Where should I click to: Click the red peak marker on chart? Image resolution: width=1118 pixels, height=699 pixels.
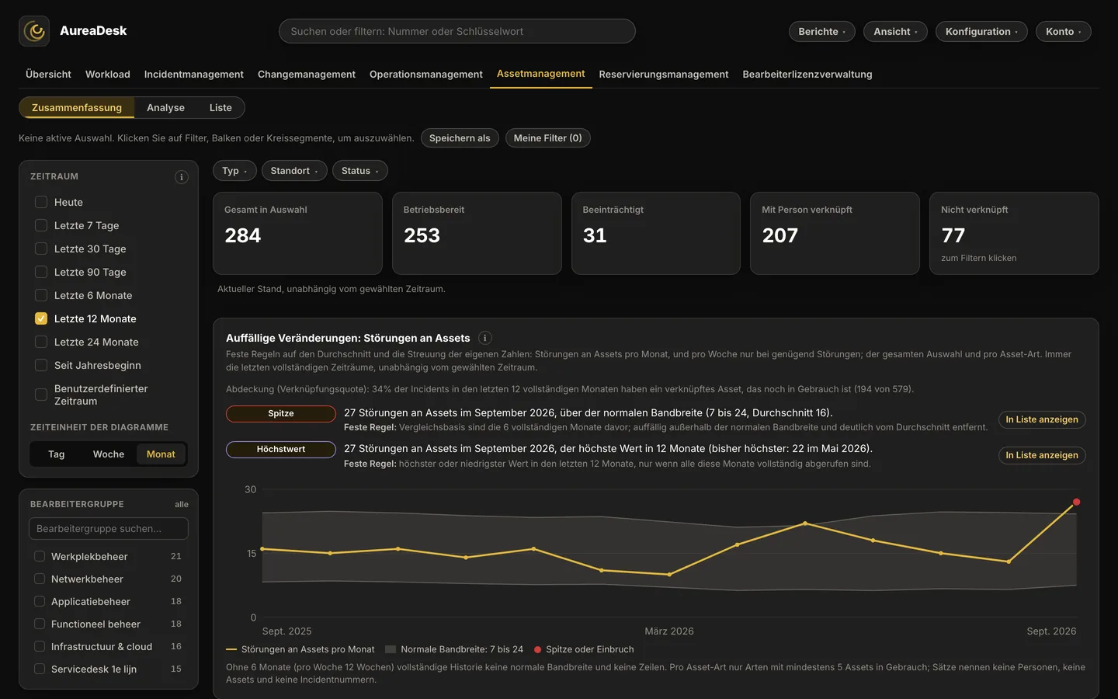pos(1076,502)
